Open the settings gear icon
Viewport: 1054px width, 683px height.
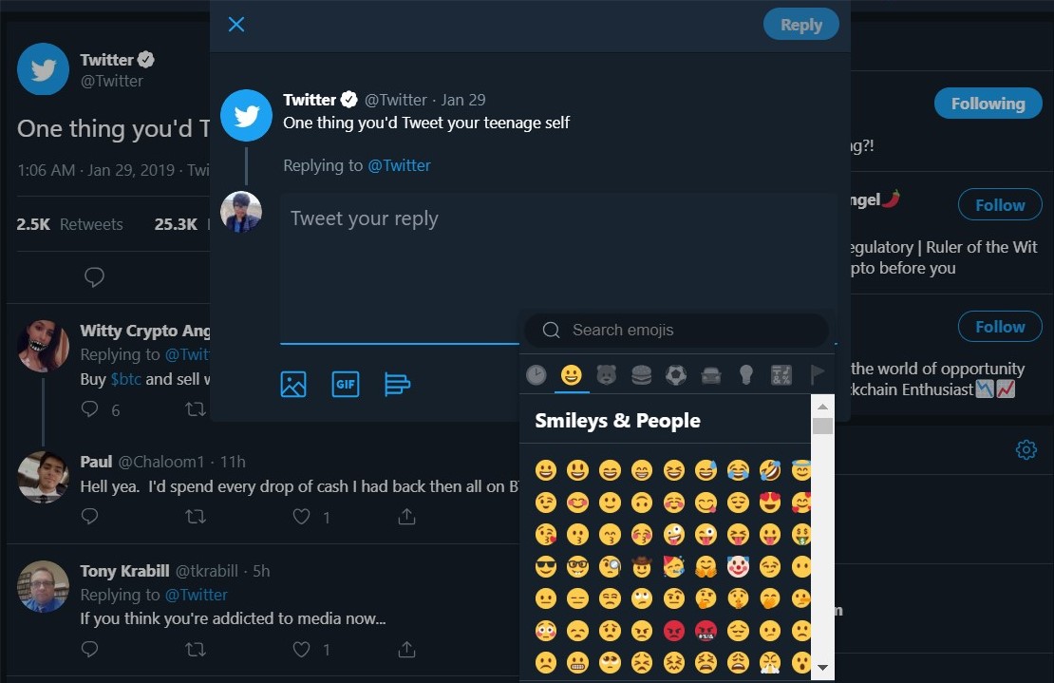point(1026,449)
